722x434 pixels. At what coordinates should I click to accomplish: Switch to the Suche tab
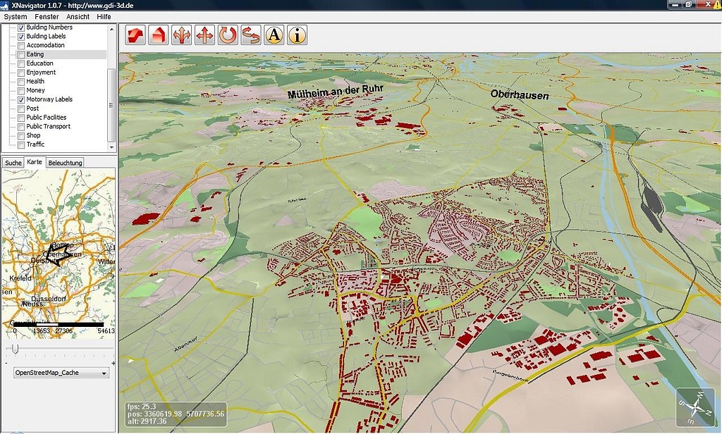click(13, 162)
